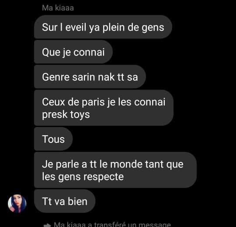
Task: Click the 'Ma kiaaa' sender name label
Action: coord(58,8)
